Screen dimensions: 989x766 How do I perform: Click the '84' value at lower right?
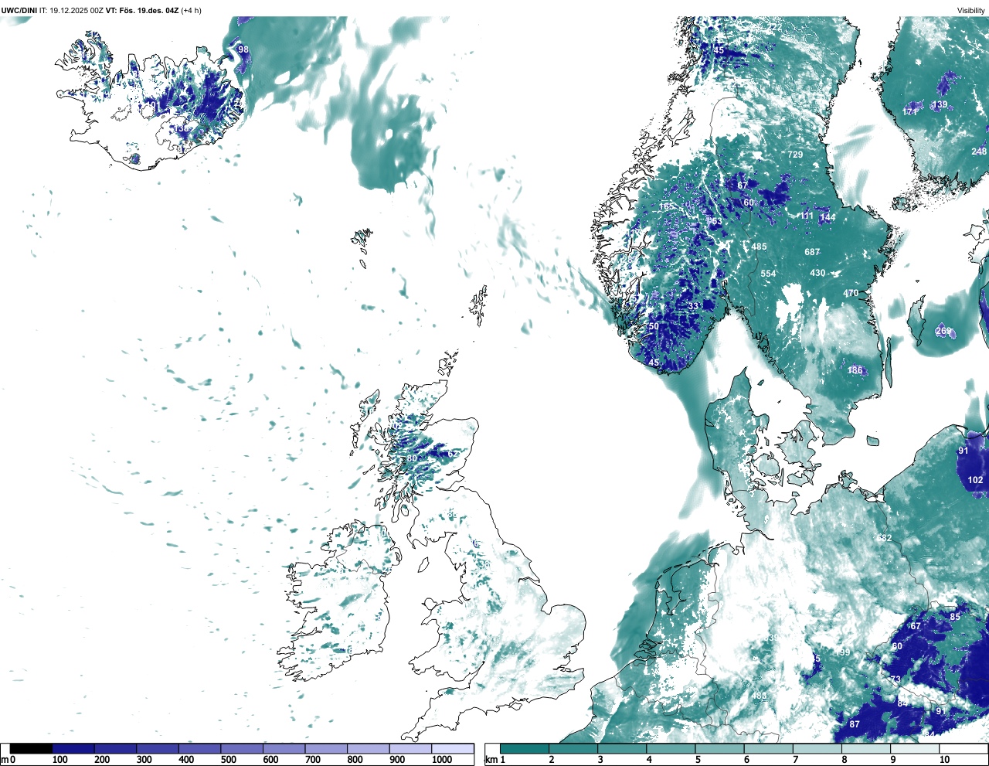(x=902, y=704)
